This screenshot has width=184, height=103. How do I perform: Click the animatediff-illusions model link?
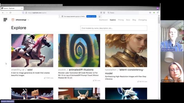point(81,70)
